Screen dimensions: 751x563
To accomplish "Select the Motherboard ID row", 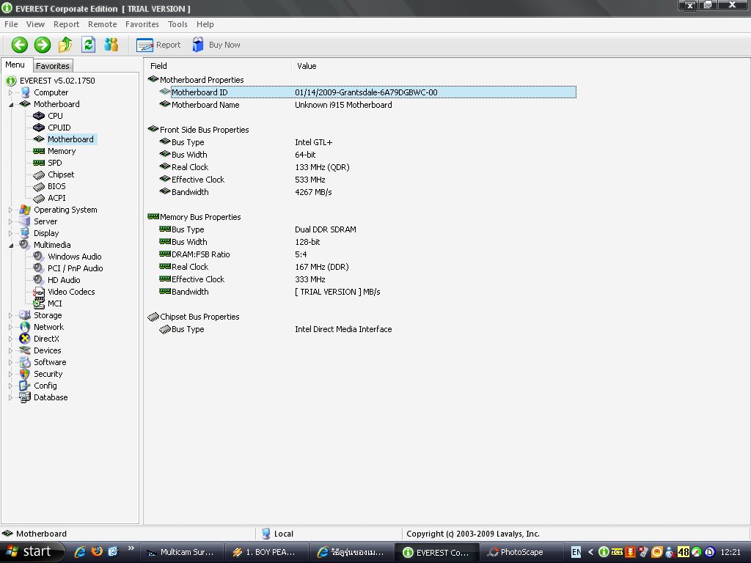I will [x=367, y=92].
